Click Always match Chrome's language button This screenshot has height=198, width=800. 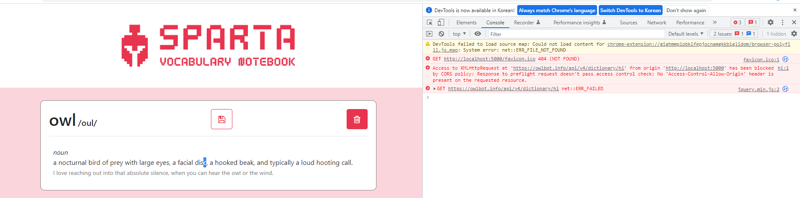pos(557,10)
